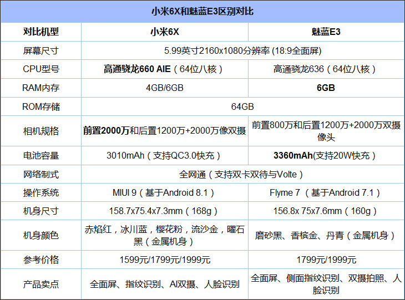Click the 64GB cell
405x300 pixels.
tap(243, 106)
